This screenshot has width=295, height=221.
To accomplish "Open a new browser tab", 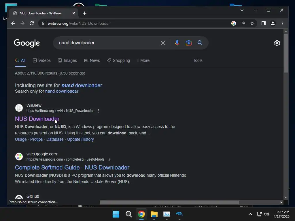I will tap(85, 13).
